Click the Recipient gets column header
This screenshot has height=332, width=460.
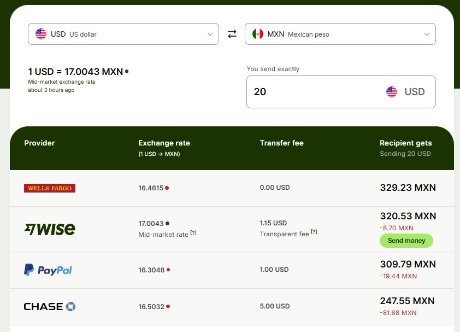(x=406, y=143)
